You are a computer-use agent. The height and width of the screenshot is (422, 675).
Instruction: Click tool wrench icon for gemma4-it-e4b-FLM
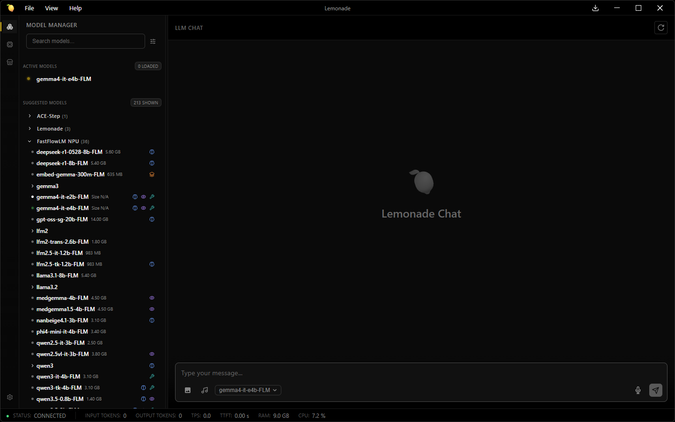[152, 208]
